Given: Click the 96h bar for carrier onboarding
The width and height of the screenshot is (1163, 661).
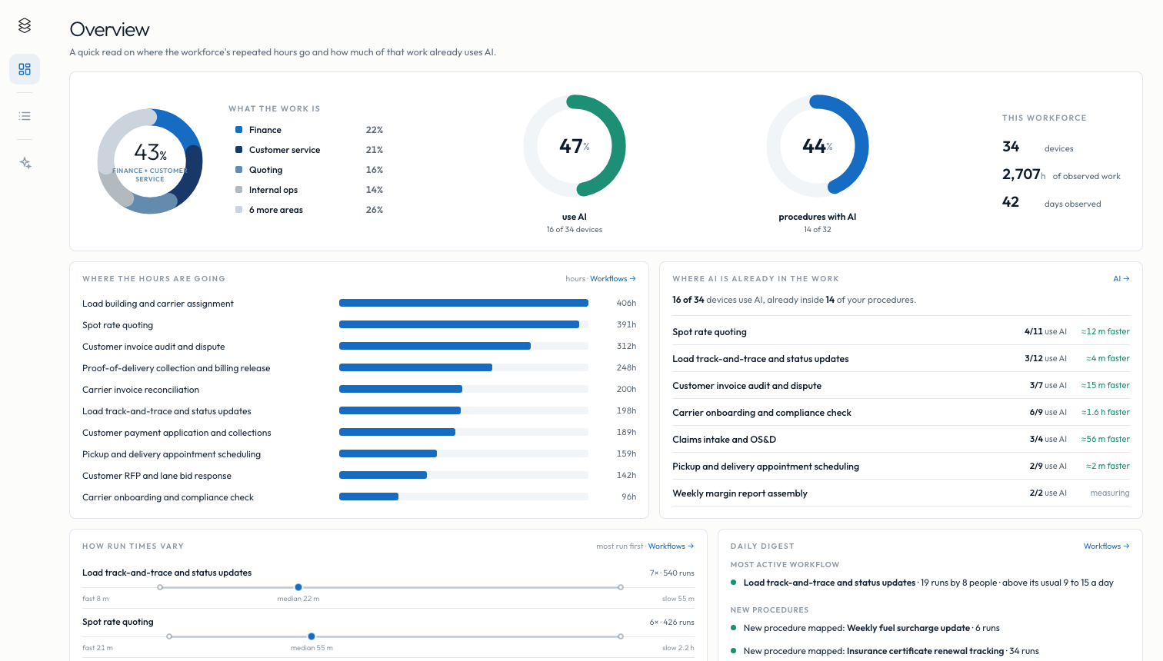Looking at the screenshot, I should (x=368, y=497).
